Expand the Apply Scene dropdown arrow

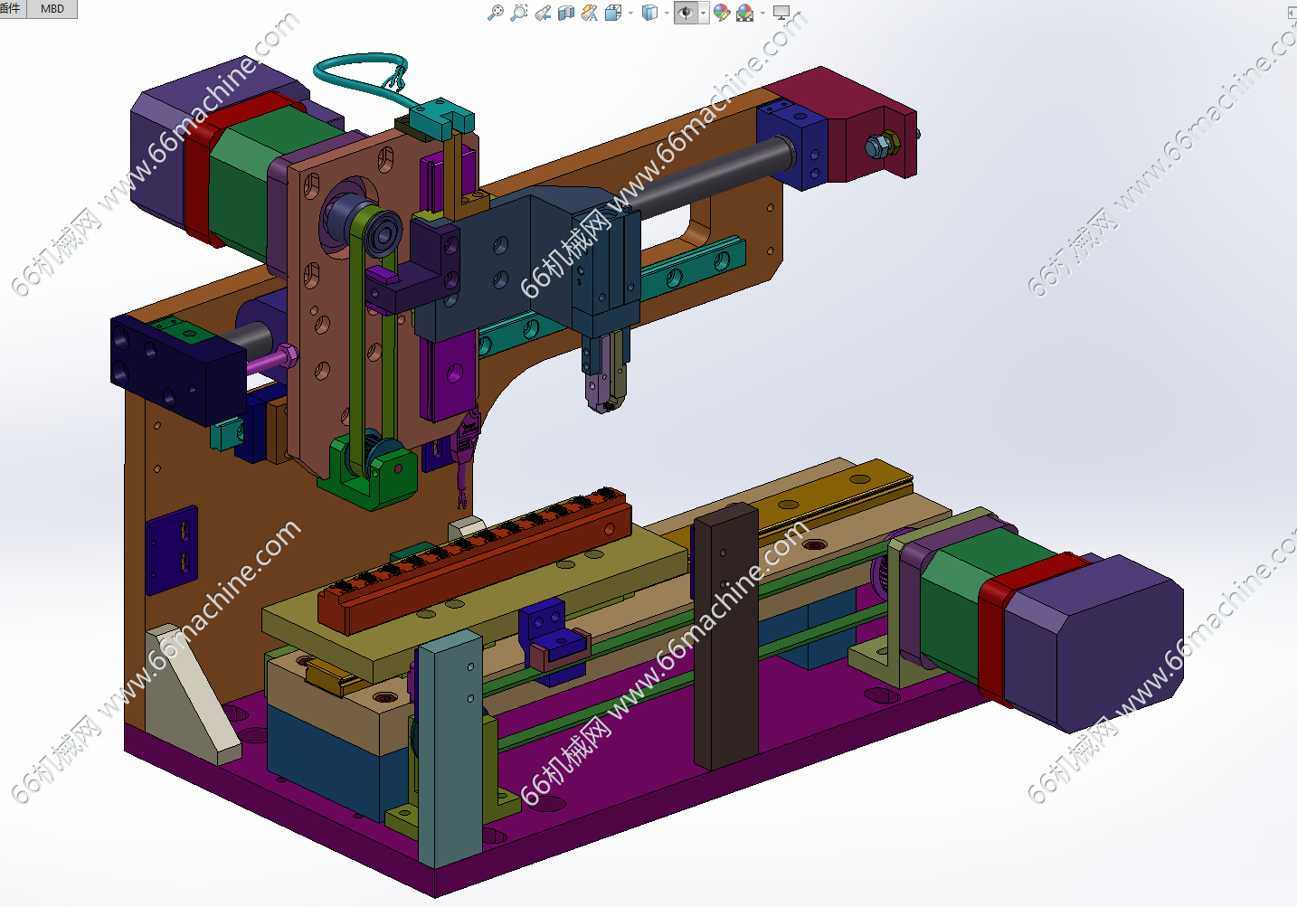pos(762,14)
